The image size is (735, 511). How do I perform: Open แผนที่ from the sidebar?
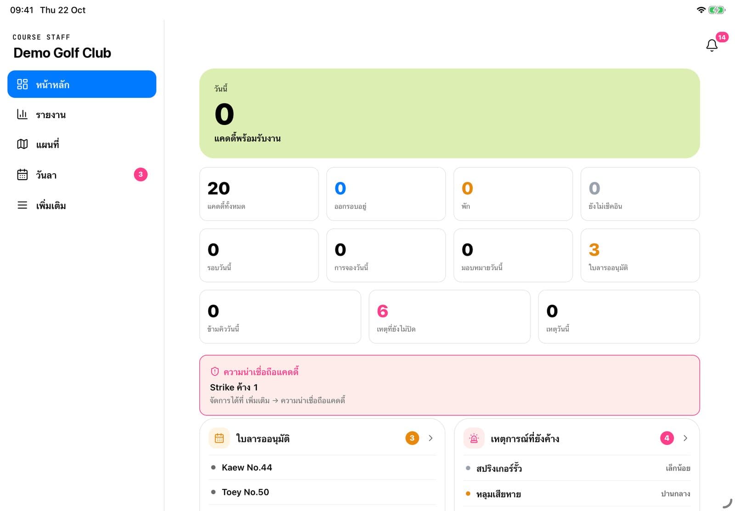click(x=82, y=144)
